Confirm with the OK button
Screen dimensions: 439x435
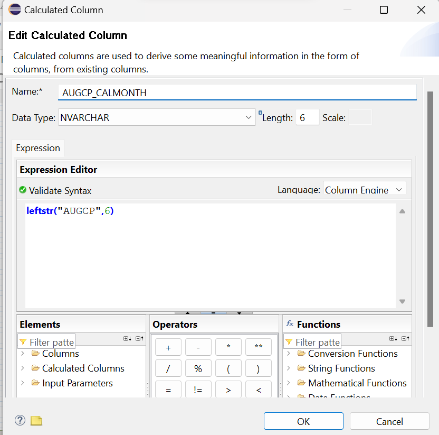point(303,421)
